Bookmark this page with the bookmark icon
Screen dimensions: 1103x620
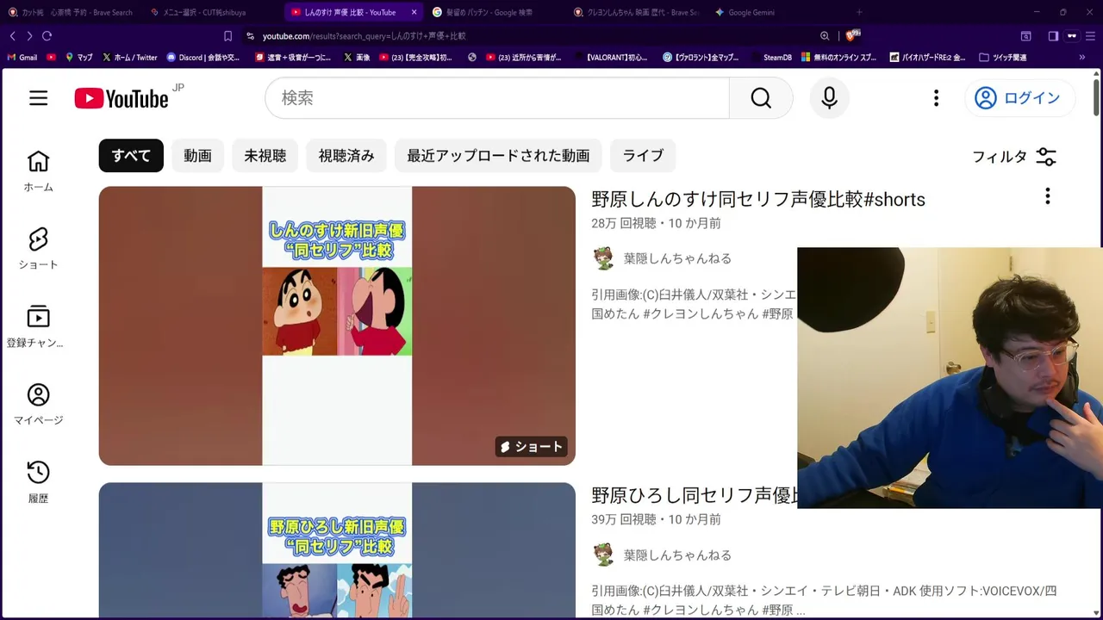tap(227, 36)
